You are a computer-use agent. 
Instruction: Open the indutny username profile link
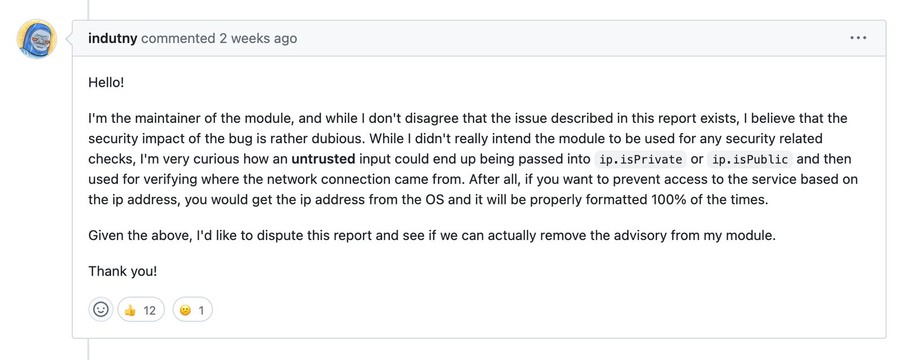(x=112, y=38)
